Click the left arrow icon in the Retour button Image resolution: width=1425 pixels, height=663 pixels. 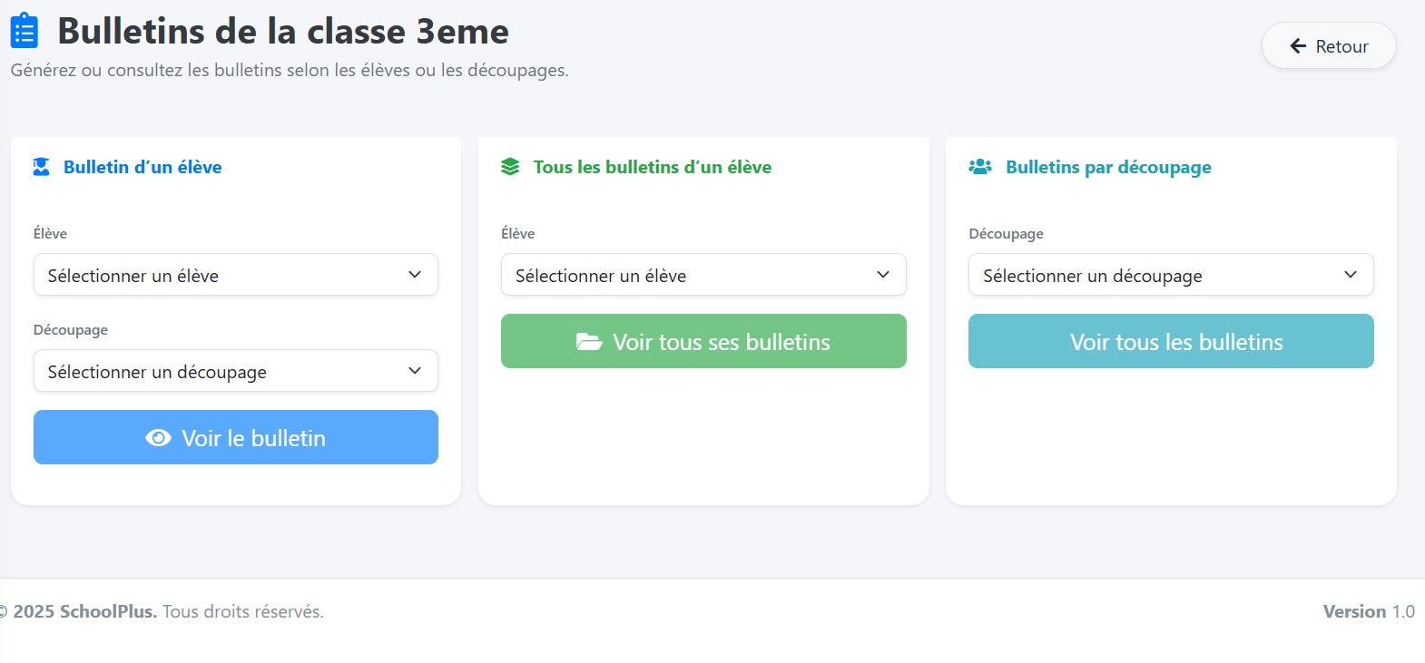(1297, 45)
